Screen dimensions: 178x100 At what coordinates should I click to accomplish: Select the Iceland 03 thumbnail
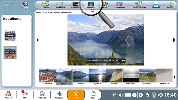(x=147, y=77)
